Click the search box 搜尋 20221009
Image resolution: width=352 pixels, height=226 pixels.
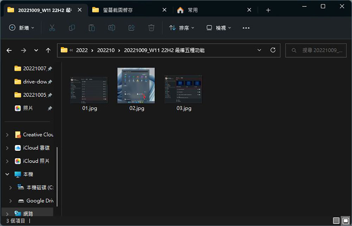coord(316,51)
